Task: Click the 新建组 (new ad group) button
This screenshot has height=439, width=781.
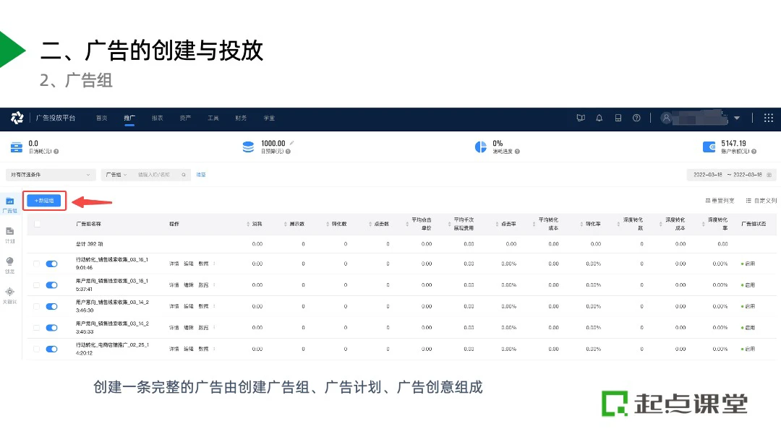Action: point(44,200)
